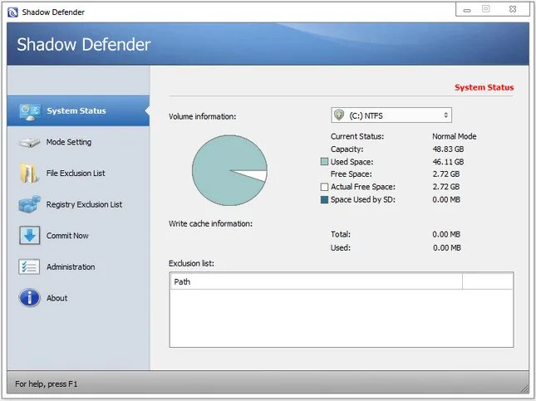Switch to File Exclusion List section
Screen dimensions: 536x401
pos(76,174)
